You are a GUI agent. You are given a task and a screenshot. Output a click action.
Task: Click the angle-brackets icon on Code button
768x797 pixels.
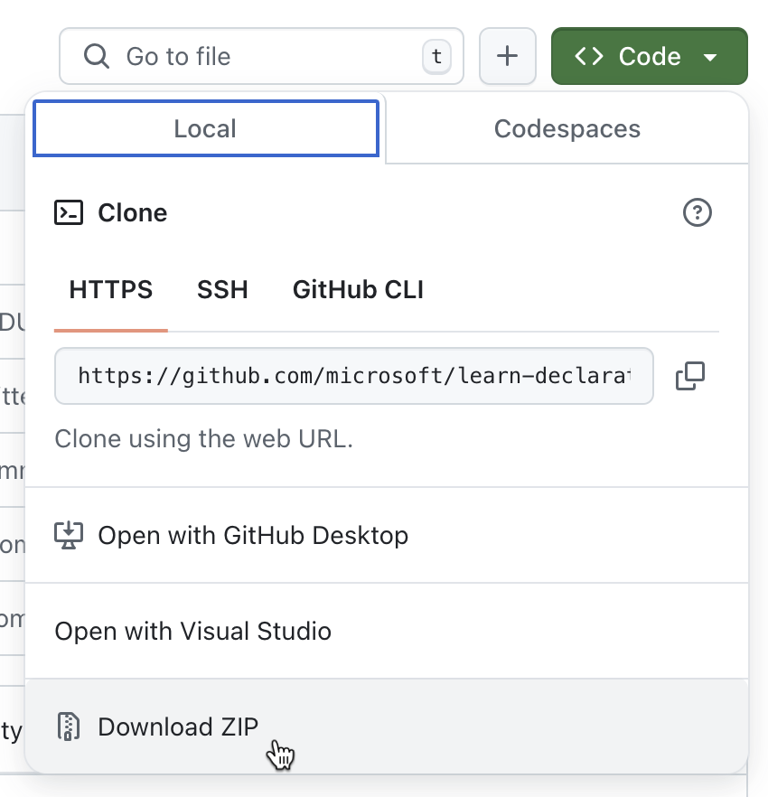coord(588,56)
